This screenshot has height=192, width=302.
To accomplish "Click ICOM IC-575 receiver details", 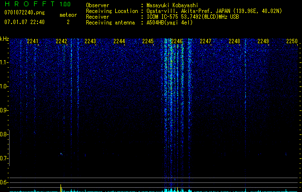I will coord(193,17).
